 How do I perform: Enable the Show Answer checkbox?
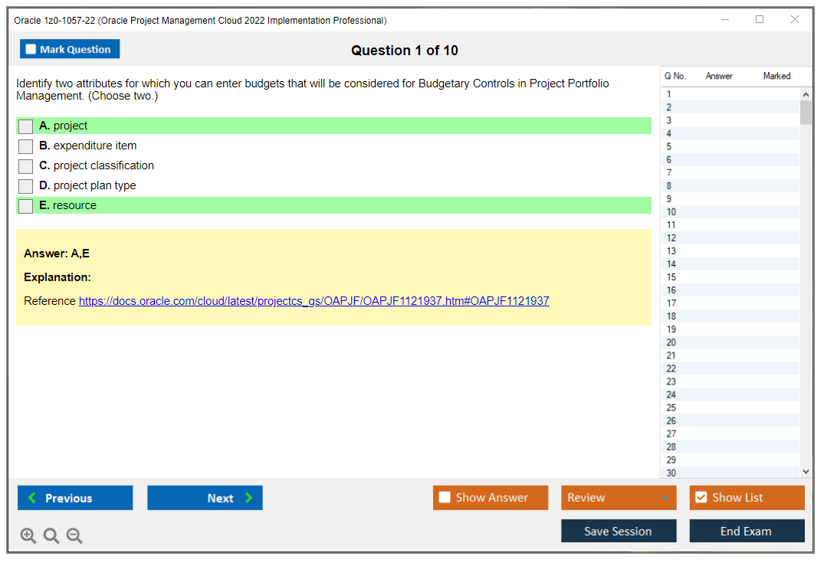click(445, 497)
